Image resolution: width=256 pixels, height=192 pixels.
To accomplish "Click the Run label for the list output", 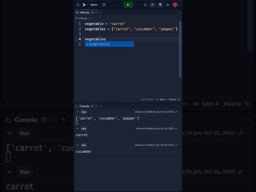I will (84, 112).
